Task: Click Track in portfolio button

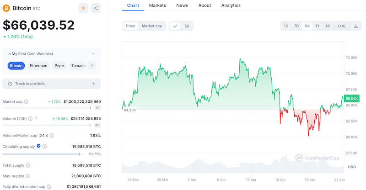Action: coord(52,84)
